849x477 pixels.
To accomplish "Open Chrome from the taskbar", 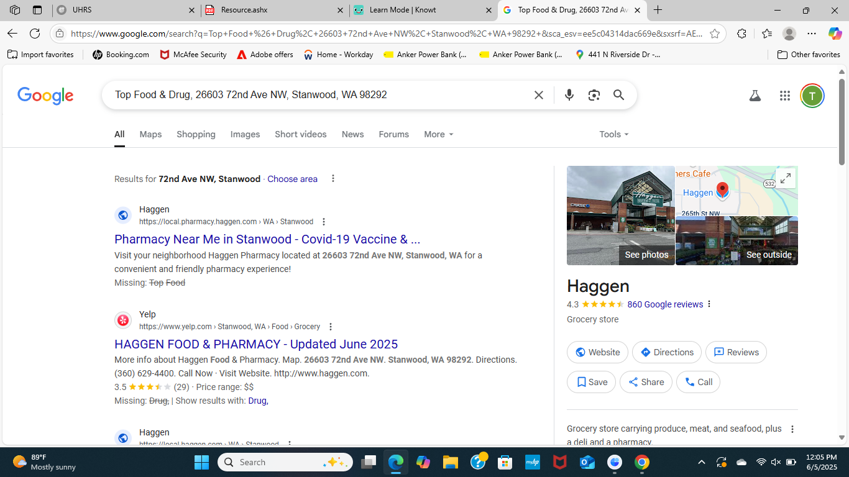I will [642, 462].
